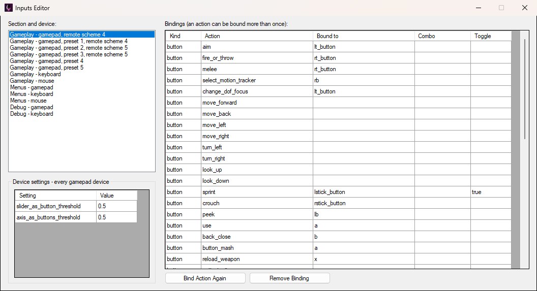The height and width of the screenshot is (291, 537).
Task: Edit the slider_as_button_threshold value 0.5
Action: 117,206
